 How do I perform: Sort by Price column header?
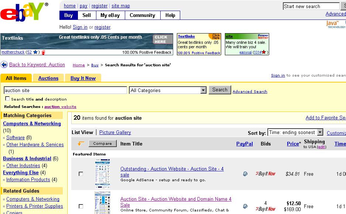pos(293,144)
